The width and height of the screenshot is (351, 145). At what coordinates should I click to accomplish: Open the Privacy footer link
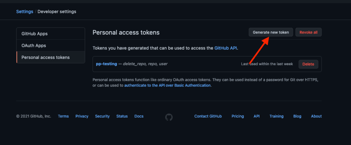(82, 116)
